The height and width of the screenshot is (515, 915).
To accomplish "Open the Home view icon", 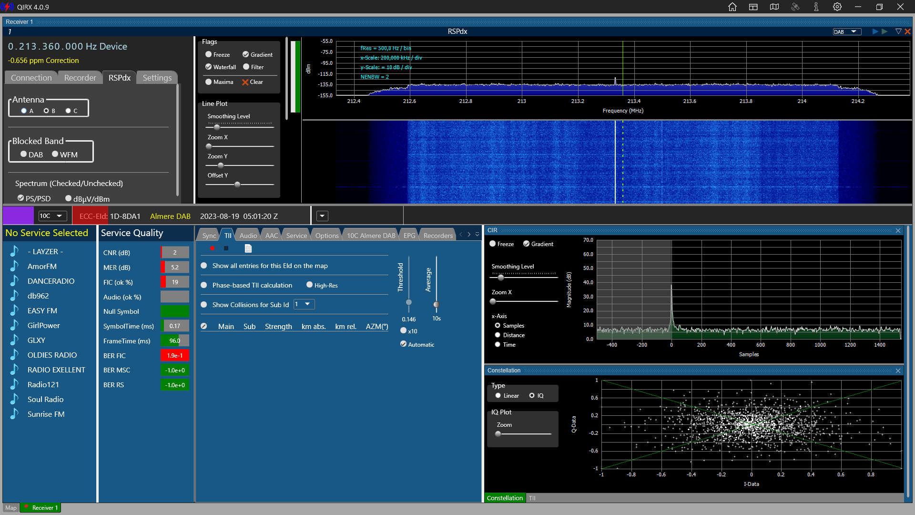I will 732,7.
